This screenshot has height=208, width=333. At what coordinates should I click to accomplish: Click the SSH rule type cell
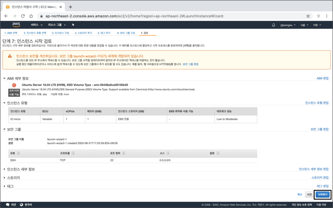(13, 160)
